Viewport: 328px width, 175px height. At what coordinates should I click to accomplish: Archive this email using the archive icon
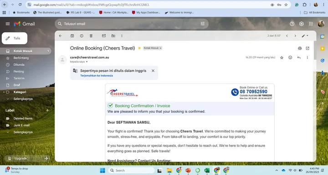click(x=72, y=36)
